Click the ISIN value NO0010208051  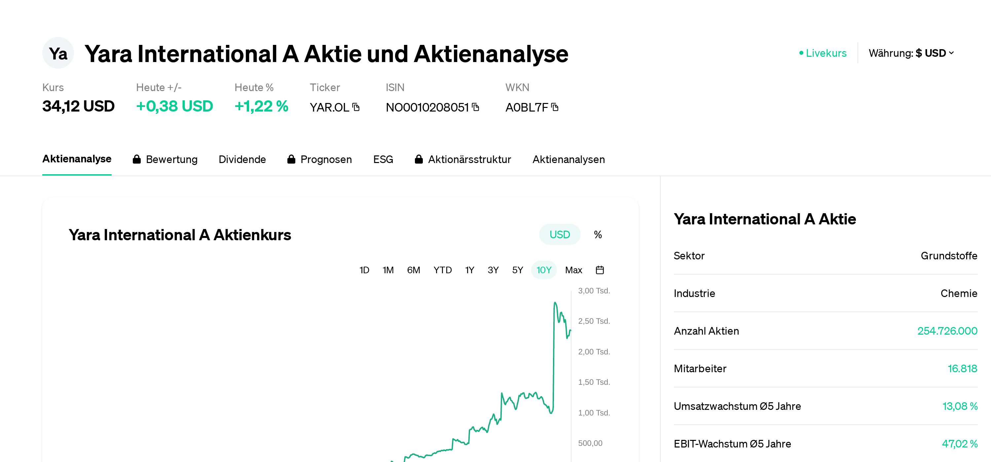pyautogui.click(x=427, y=107)
